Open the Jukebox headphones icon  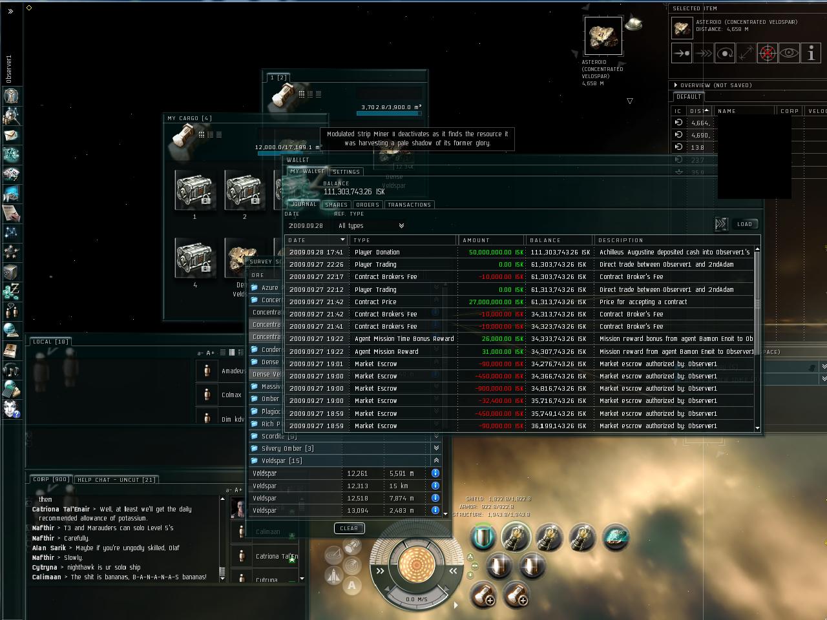12,369
